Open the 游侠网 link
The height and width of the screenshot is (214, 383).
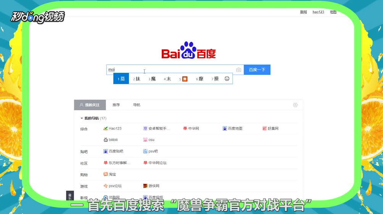(x=151, y=186)
